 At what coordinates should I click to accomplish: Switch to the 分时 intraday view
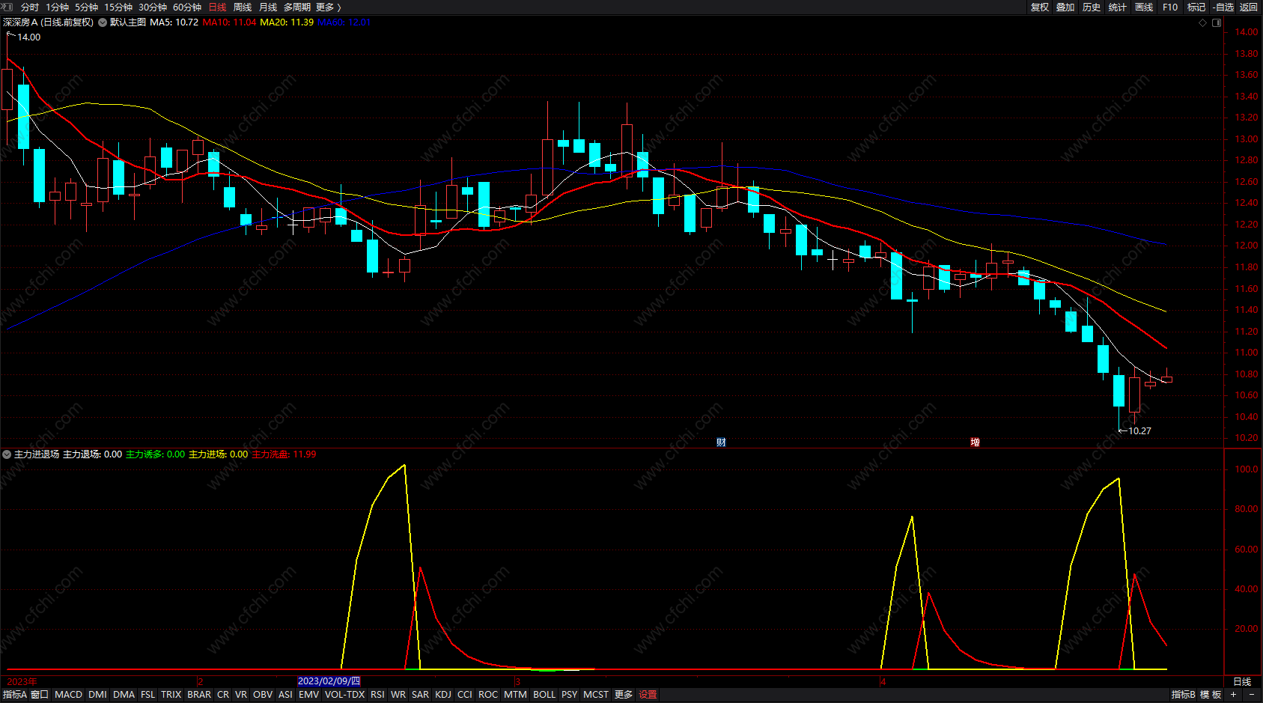click(30, 7)
